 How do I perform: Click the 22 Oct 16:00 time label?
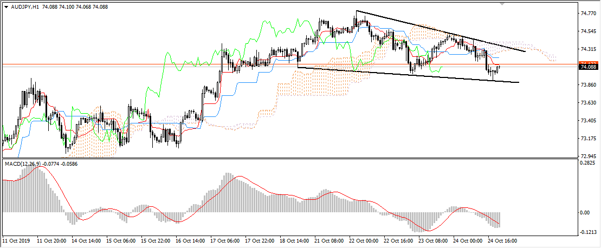[398, 241]
